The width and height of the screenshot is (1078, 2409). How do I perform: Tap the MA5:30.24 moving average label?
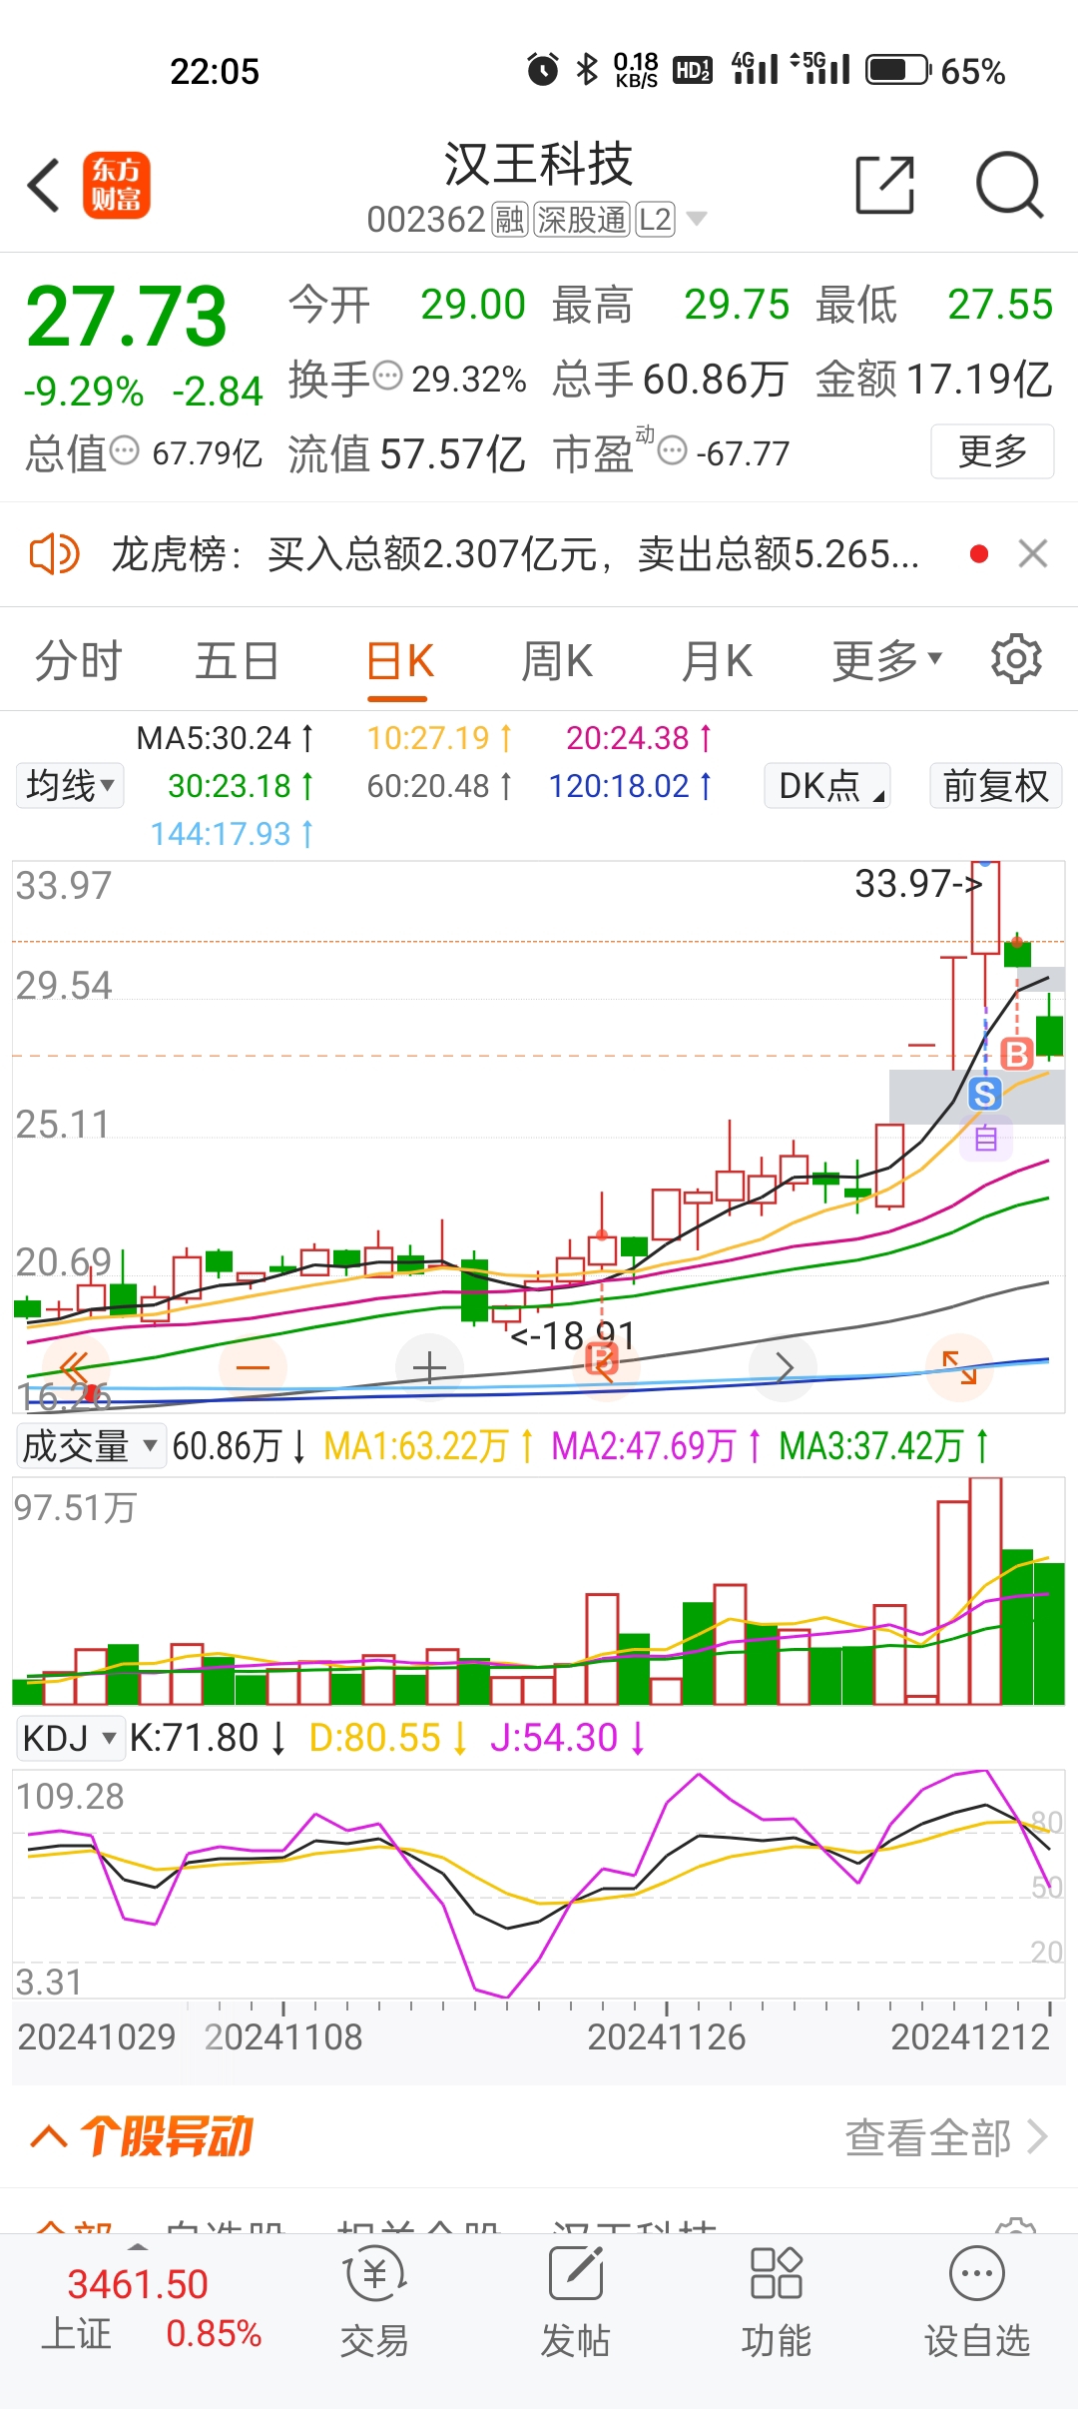226,738
